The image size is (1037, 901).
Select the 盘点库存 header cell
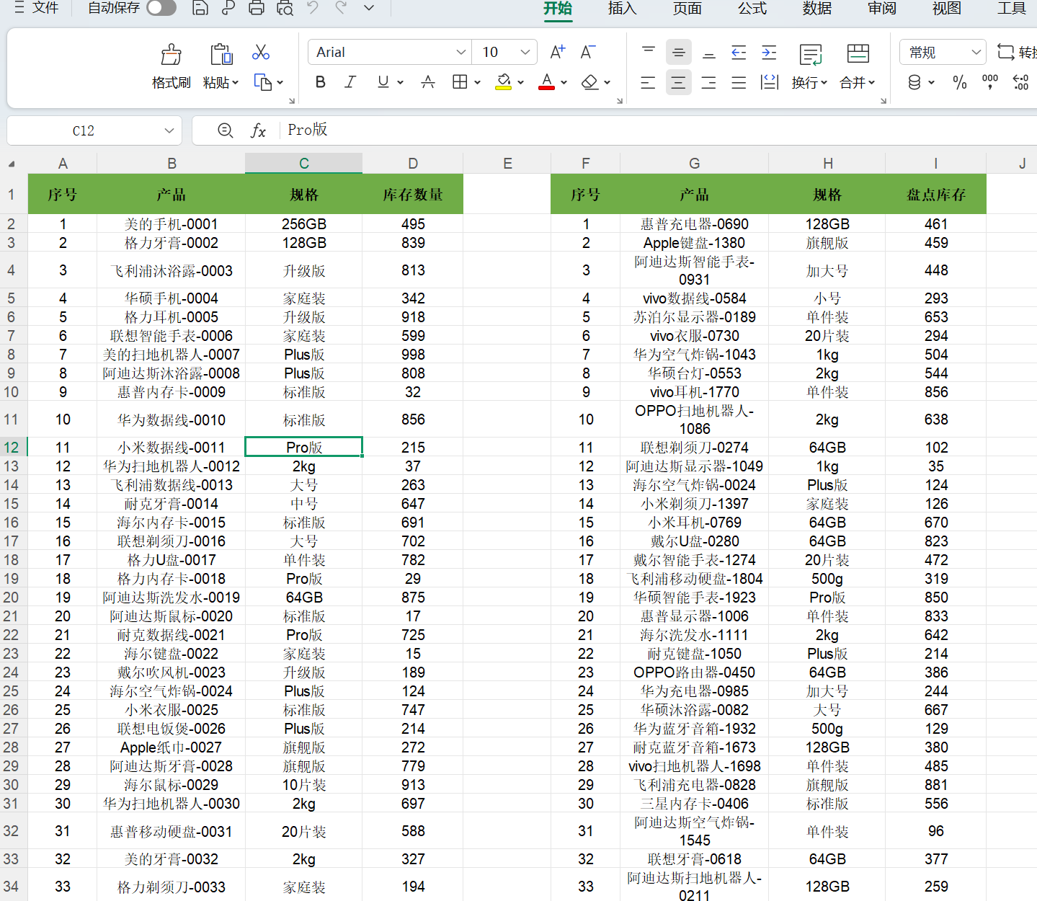(935, 194)
